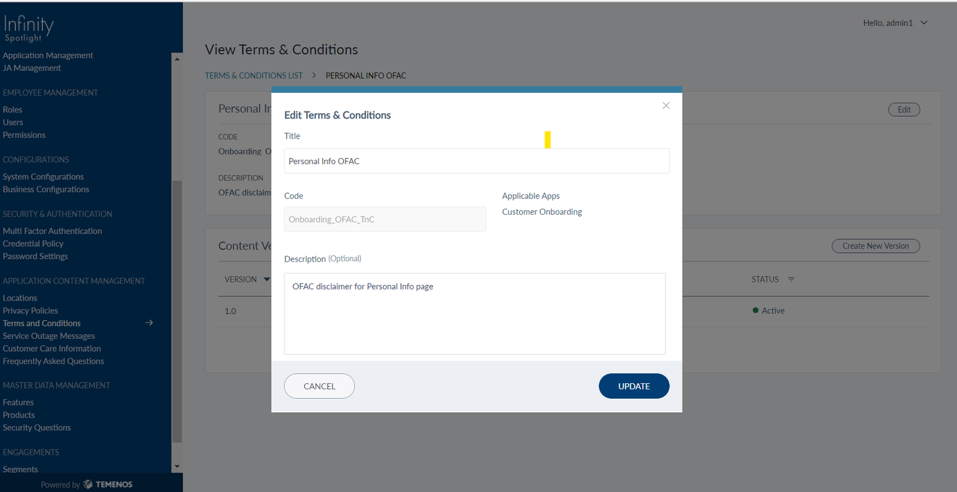
Task: Open the Multi Factor Authentication page
Action: [x=52, y=231]
